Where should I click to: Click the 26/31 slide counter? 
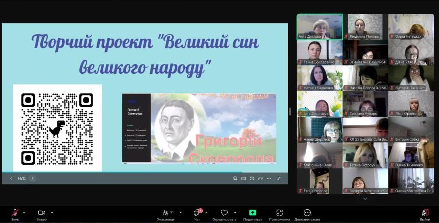point(21,178)
